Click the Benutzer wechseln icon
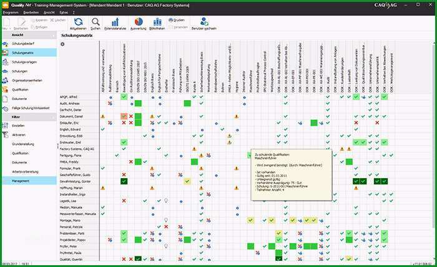 (204, 22)
